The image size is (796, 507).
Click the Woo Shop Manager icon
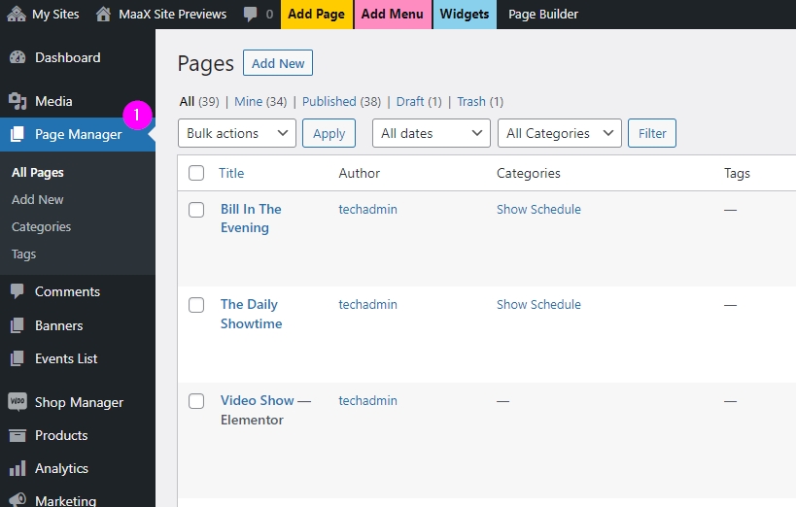coord(17,402)
